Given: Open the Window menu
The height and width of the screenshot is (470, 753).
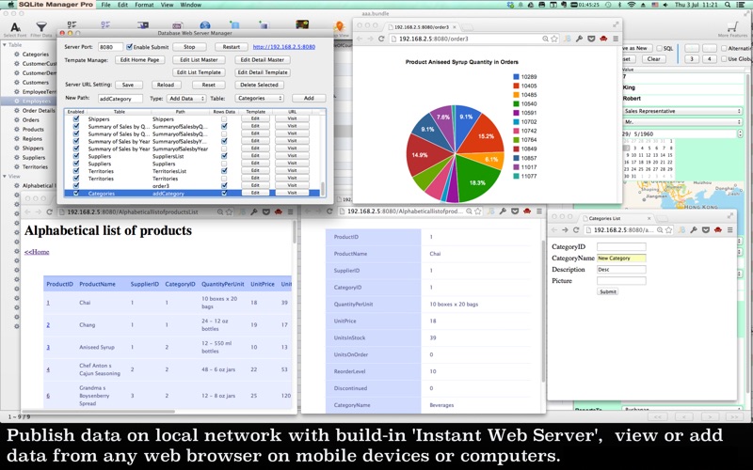Looking at the screenshot, I should (191, 5).
